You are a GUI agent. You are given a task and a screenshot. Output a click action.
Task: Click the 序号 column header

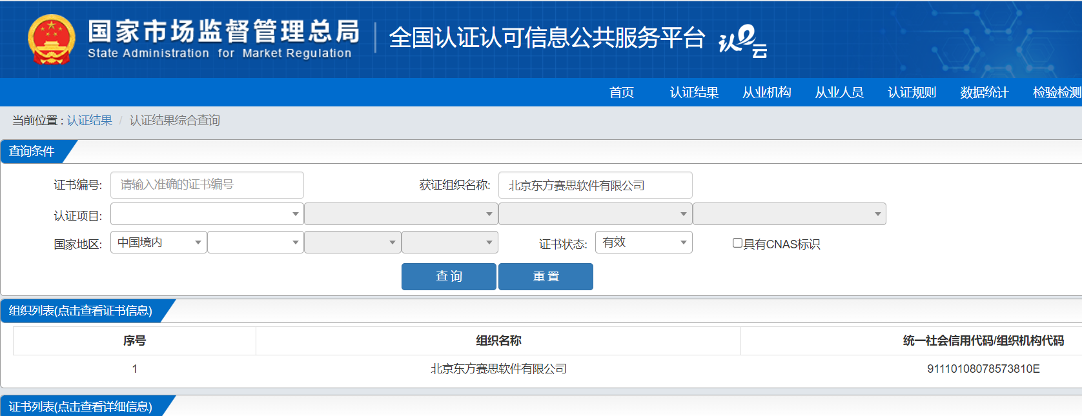tap(134, 341)
